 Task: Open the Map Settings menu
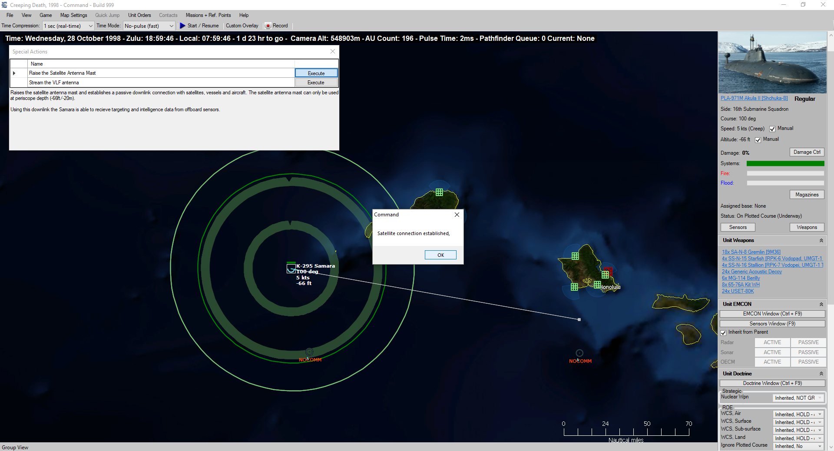click(x=73, y=15)
